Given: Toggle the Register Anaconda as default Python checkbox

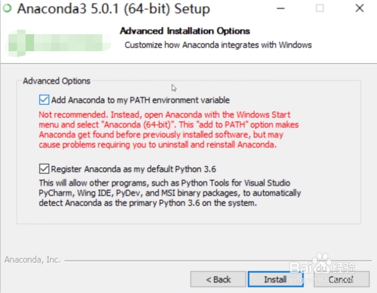Looking at the screenshot, I should pyautogui.click(x=44, y=169).
